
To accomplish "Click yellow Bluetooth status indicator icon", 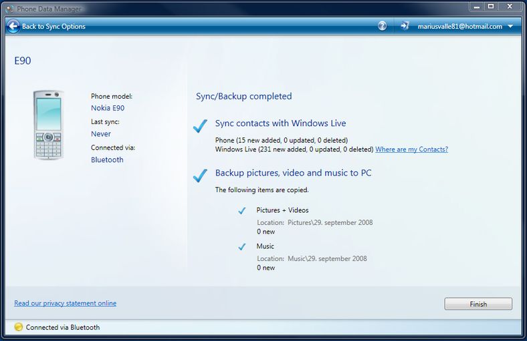I will click(19, 327).
